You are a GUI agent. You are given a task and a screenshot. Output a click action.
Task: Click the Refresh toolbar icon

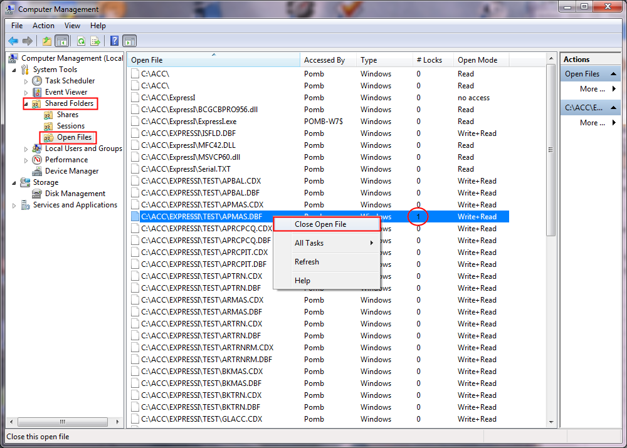tap(82, 41)
